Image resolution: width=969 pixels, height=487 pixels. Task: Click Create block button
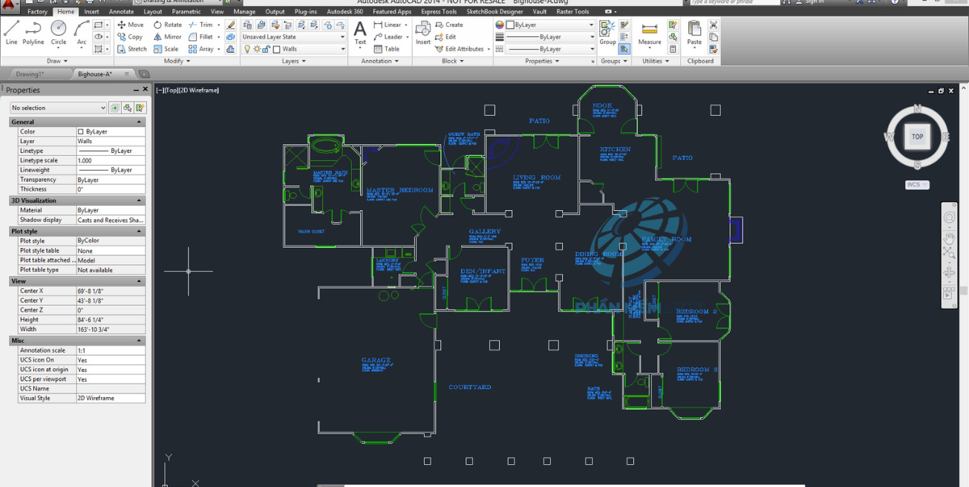click(x=449, y=24)
